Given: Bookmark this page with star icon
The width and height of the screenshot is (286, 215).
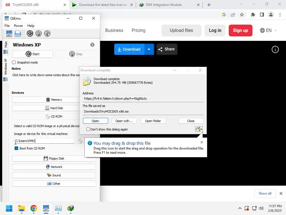Looking at the screenshot, I should (242, 15).
